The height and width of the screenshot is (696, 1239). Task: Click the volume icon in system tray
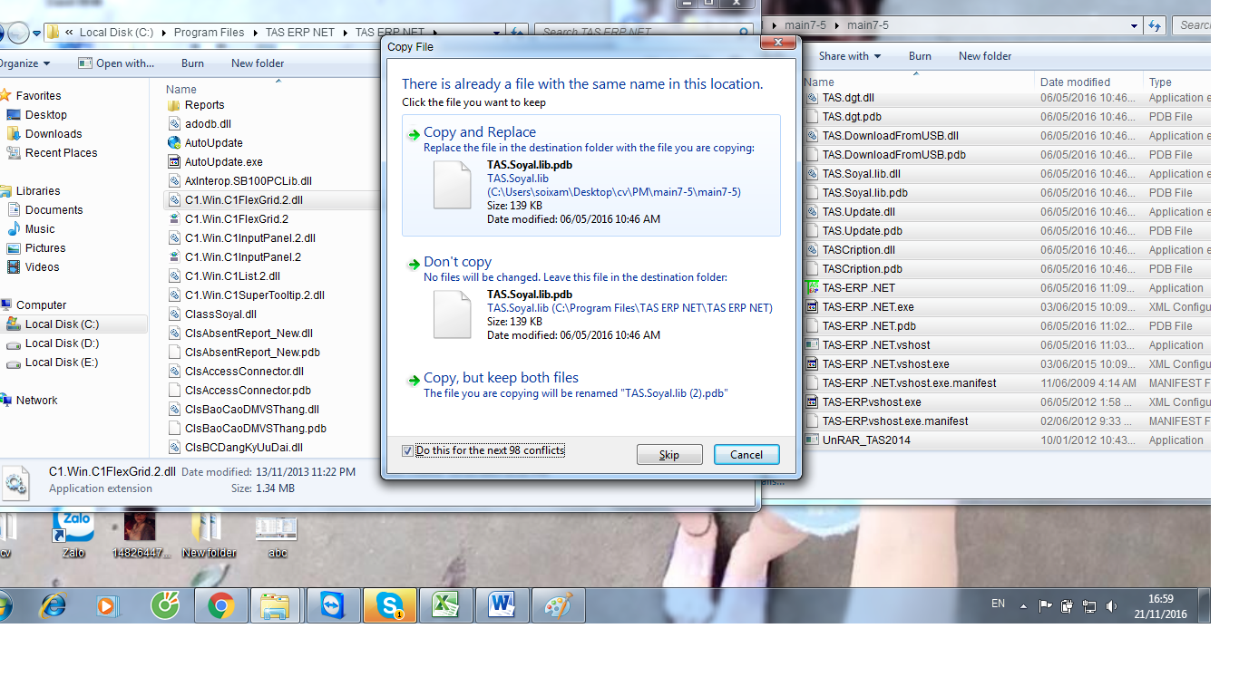1111,606
